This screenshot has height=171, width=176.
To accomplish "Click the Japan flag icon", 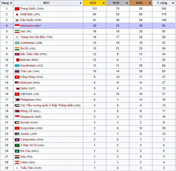I will click(17, 14).
